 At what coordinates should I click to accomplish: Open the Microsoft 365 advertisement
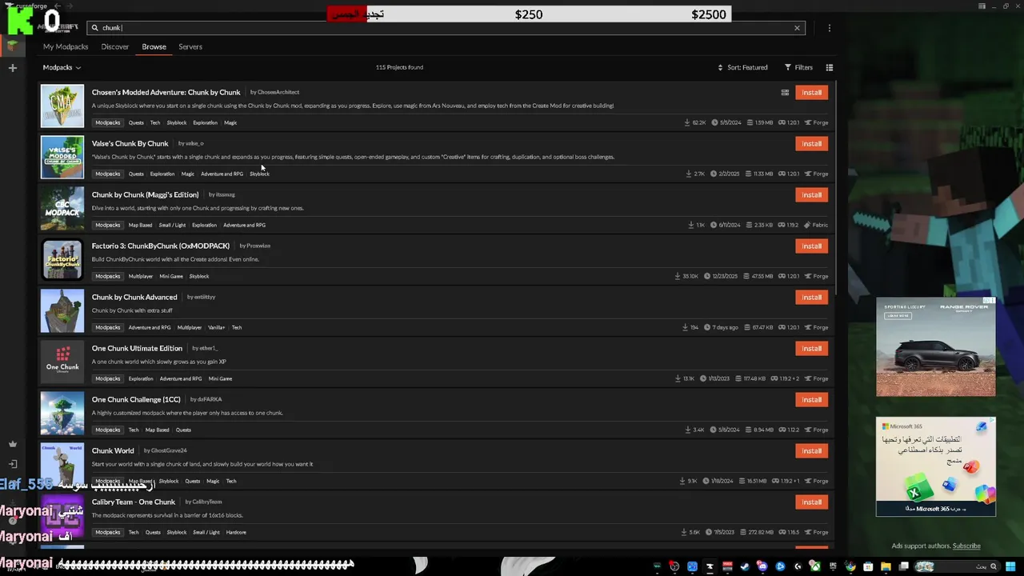click(x=936, y=466)
